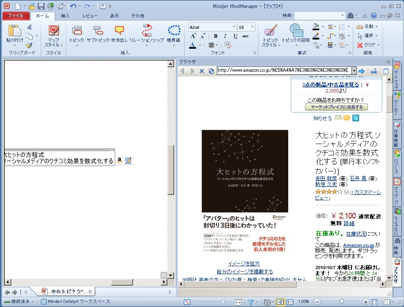404x307 pixels.
Task: Open the Amazon.co.jp seller link
Action: (x=358, y=245)
